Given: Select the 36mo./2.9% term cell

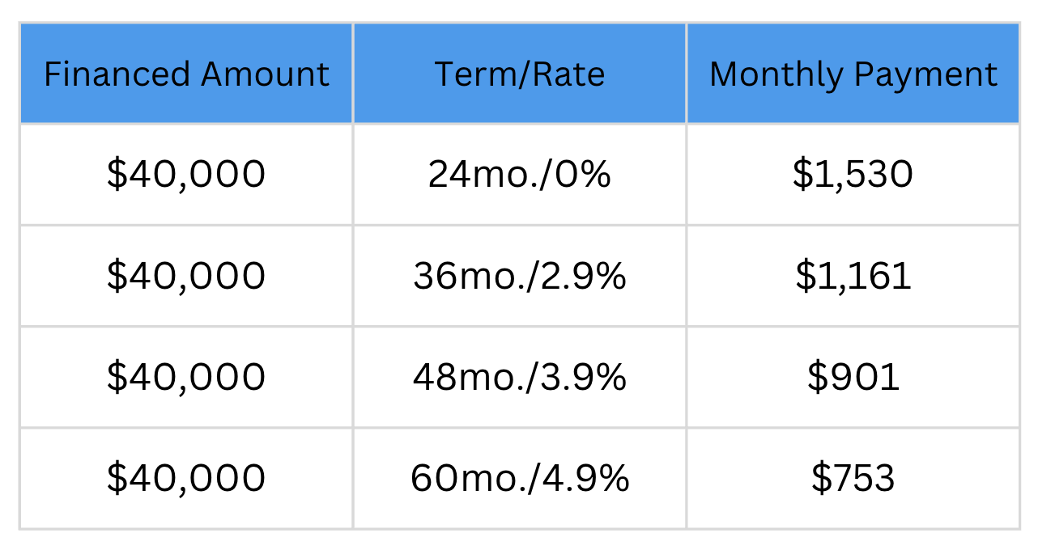Looking at the screenshot, I should [x=520, y=276].
